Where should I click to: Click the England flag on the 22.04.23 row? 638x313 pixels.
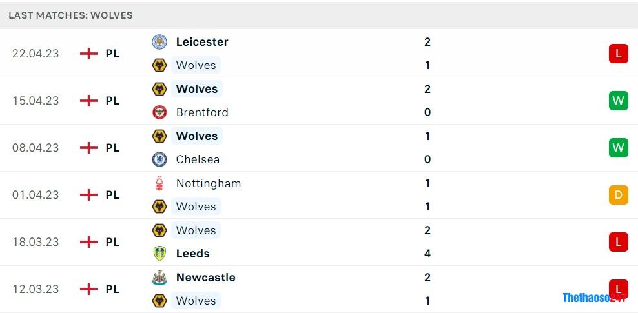88,54
